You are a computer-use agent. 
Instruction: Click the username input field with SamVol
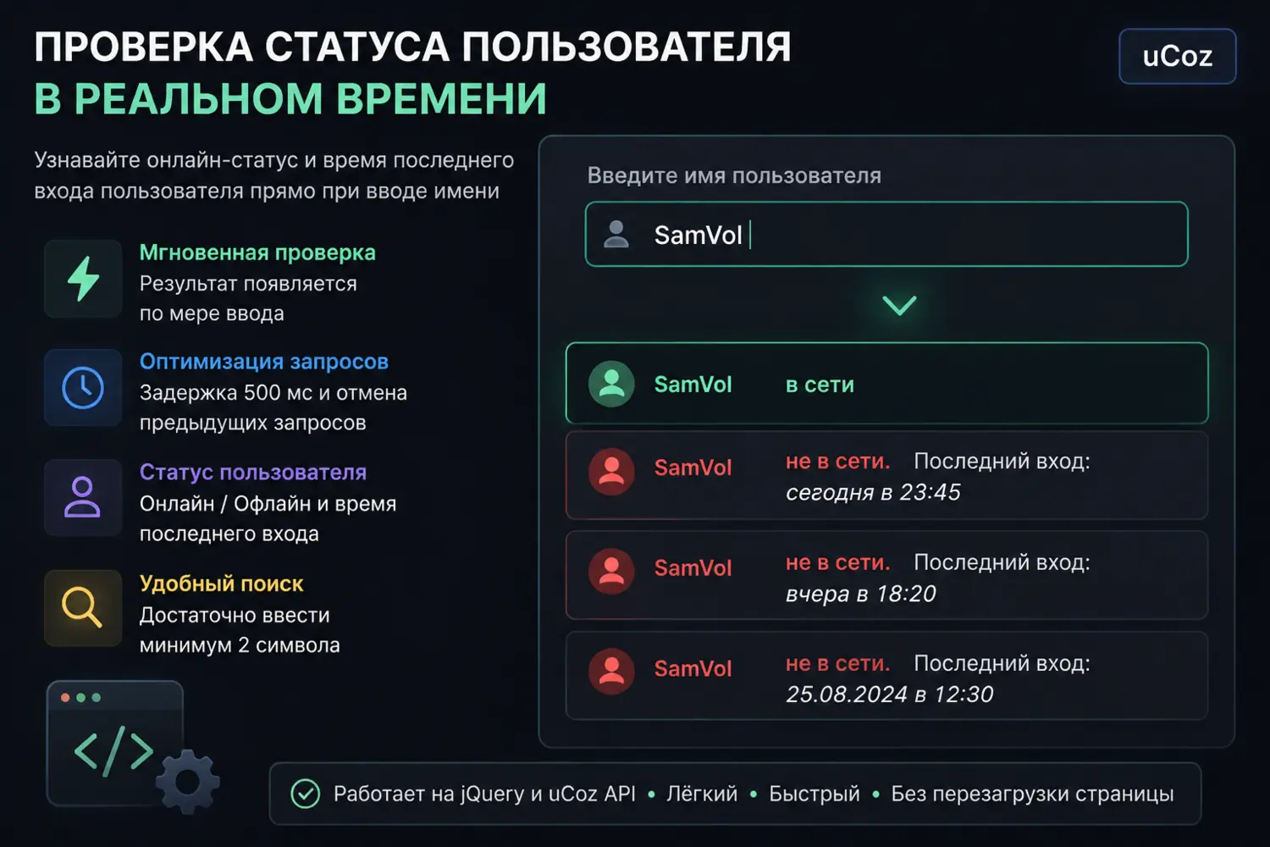pyautogui.click(x=886, y=234)
